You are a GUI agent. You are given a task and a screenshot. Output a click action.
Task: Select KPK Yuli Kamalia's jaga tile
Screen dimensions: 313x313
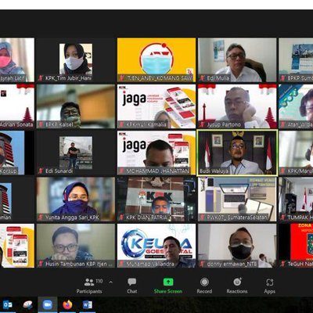pos(156,106)
